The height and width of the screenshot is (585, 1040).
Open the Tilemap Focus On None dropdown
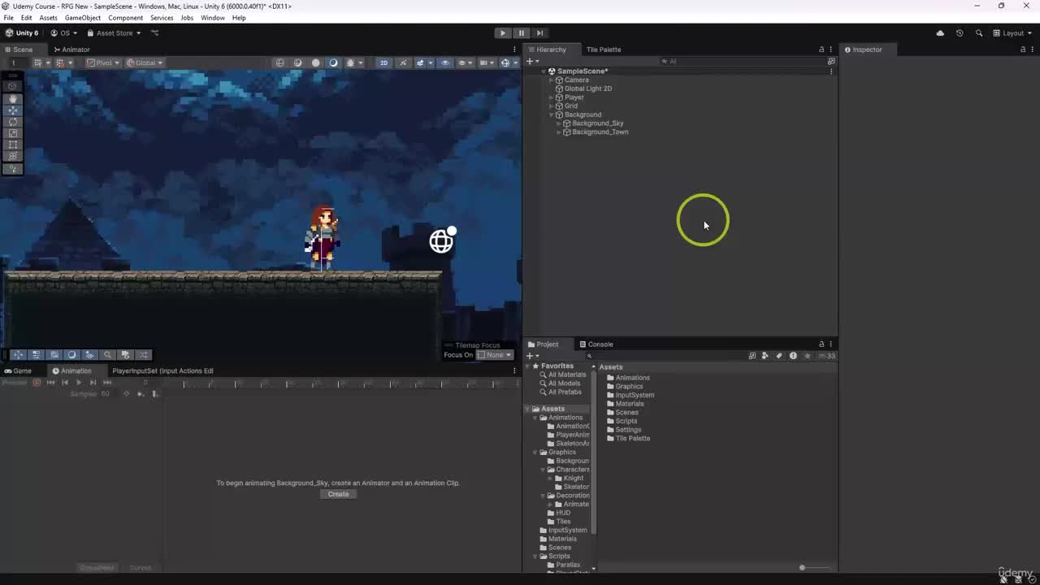[x=495, y=355]
